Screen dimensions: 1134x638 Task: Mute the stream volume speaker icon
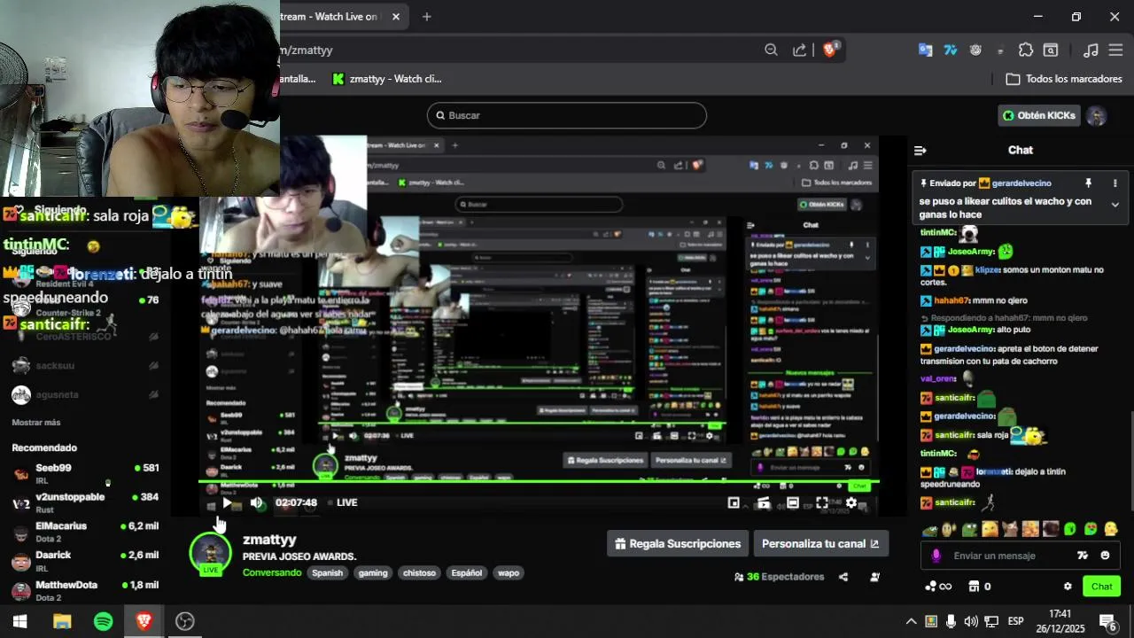coord(257,502)
